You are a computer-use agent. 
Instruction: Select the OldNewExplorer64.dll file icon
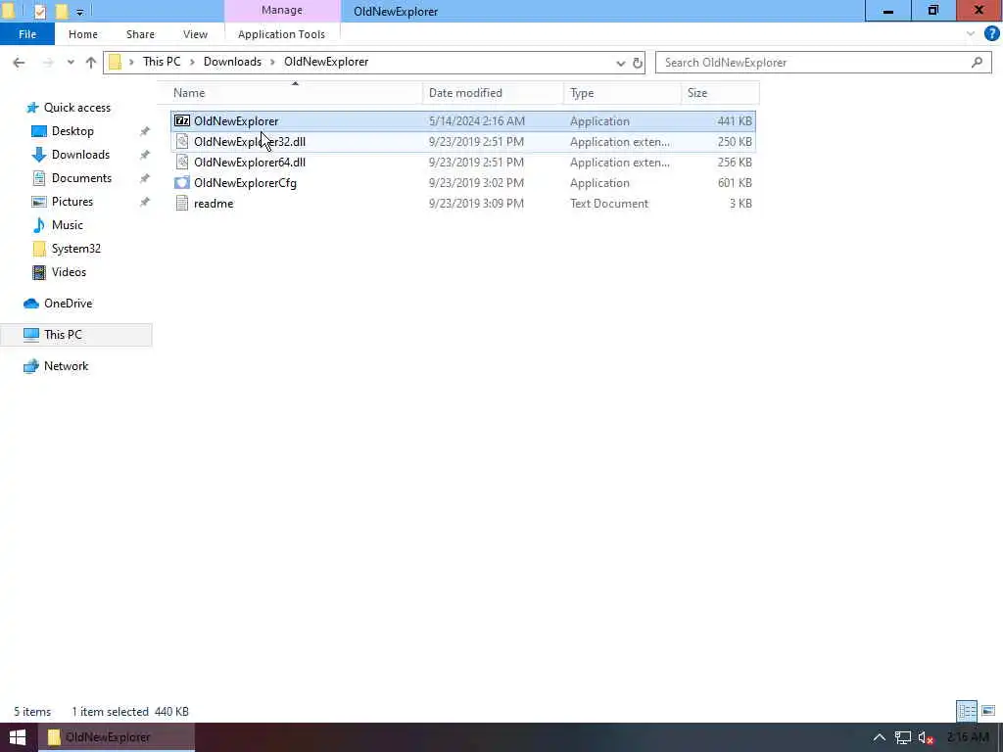182,162
